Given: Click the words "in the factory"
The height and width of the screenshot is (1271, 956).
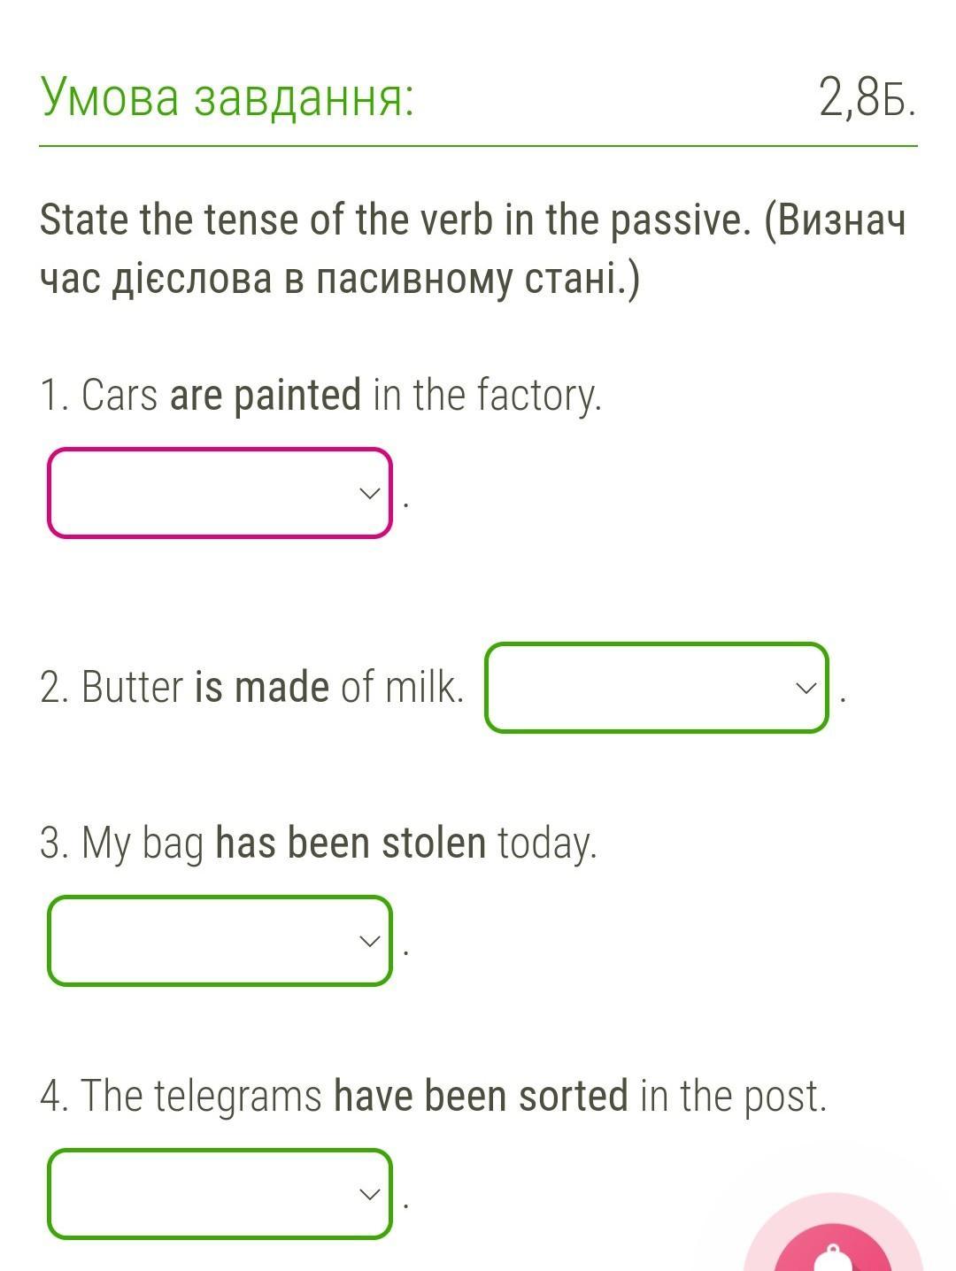Looking at the screenshot, I should point(487,396).
